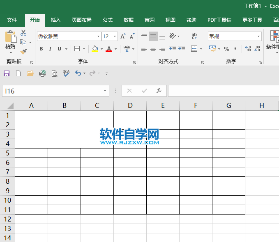Switch to the 审阅 tab
This screenshot has width=279, height=242.
coord(150,20)
